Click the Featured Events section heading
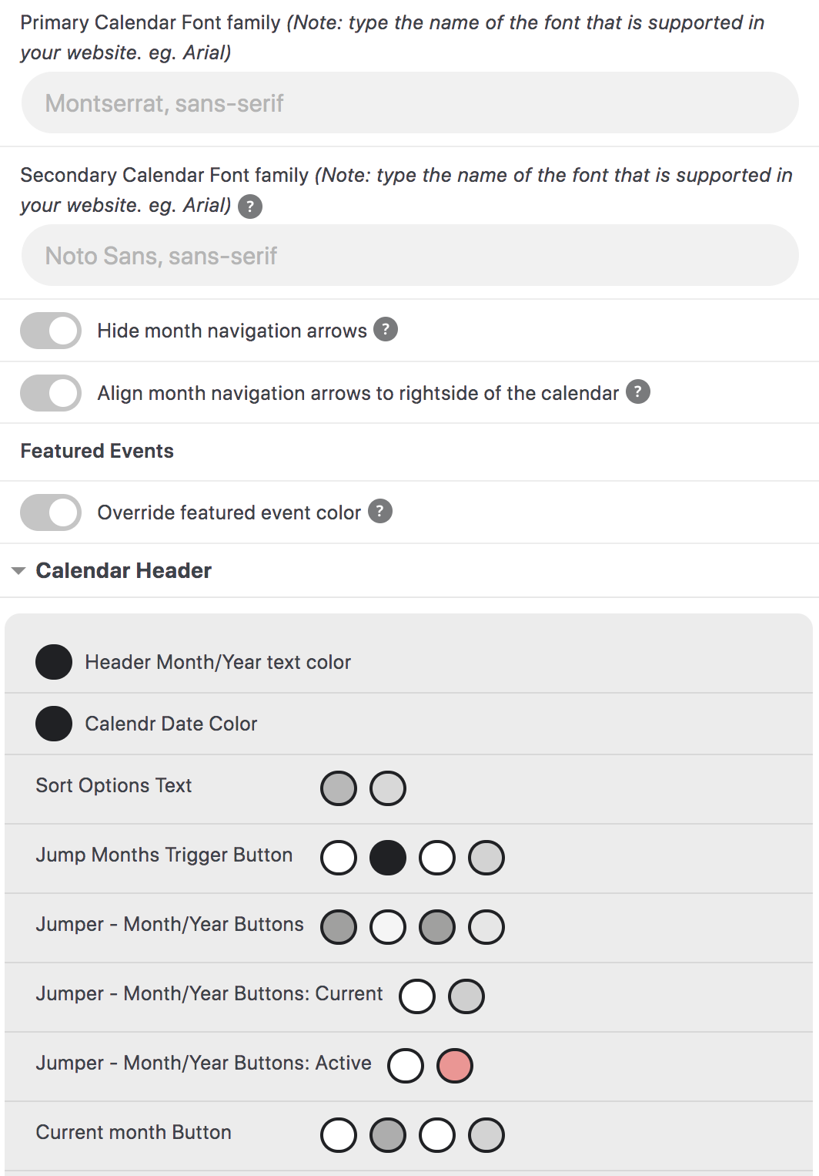Viewport: 819px width, 1176px height. pos(96,451)
